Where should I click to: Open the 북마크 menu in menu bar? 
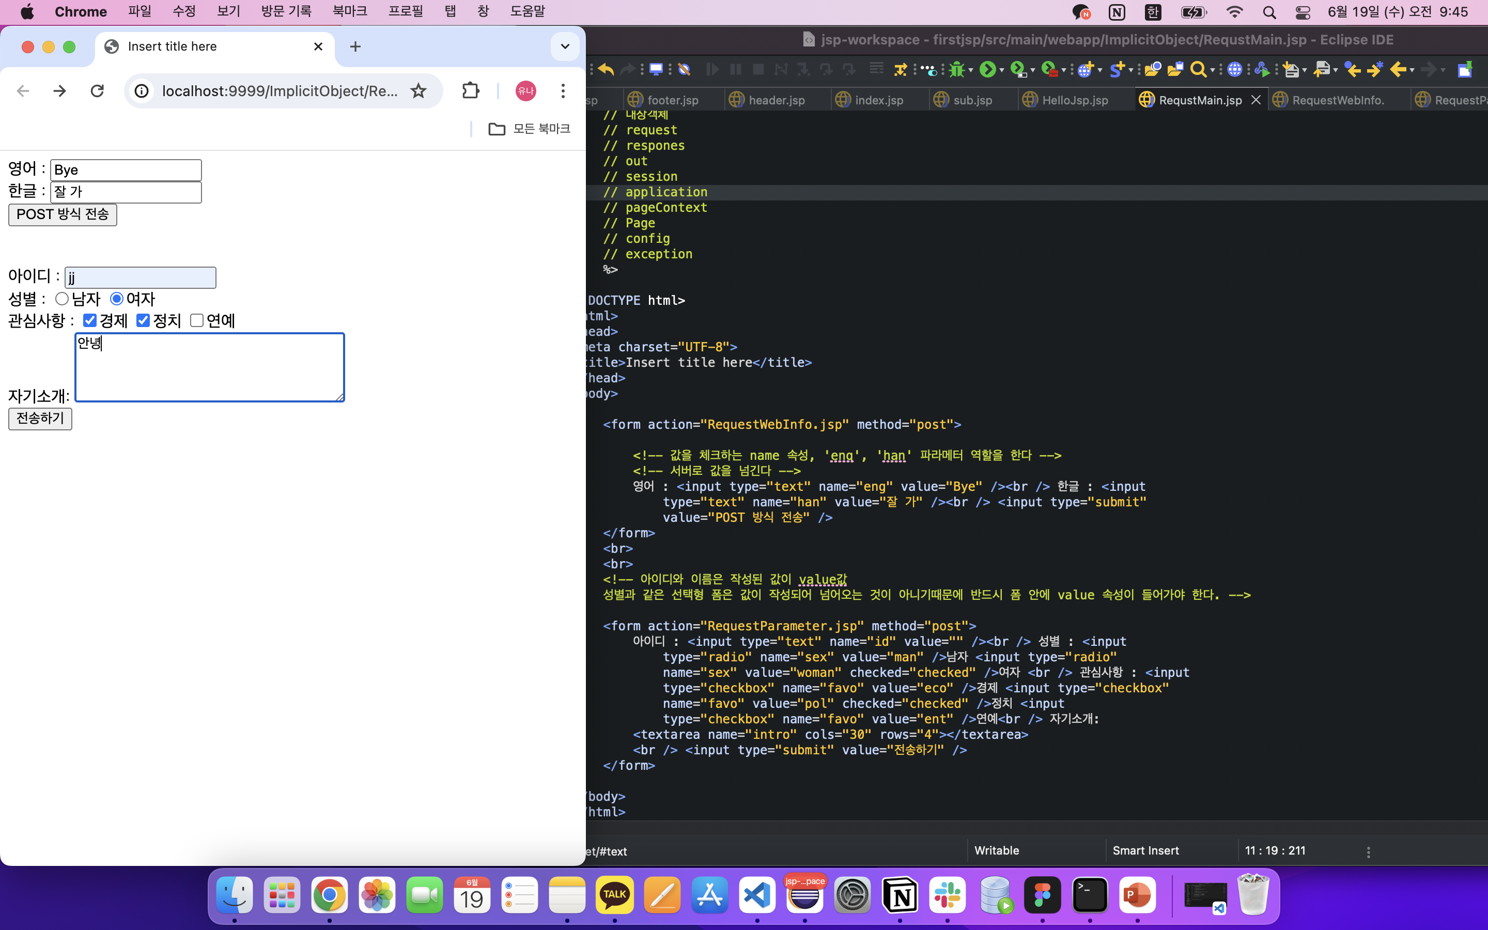point(349,11)
